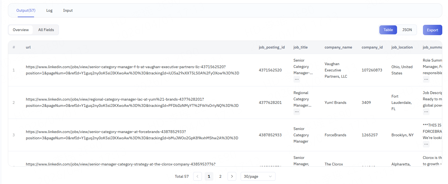Screen dimensions: 448x184
Task: Expand job summary ellipsis in row 2
Action: click(426, 112)
